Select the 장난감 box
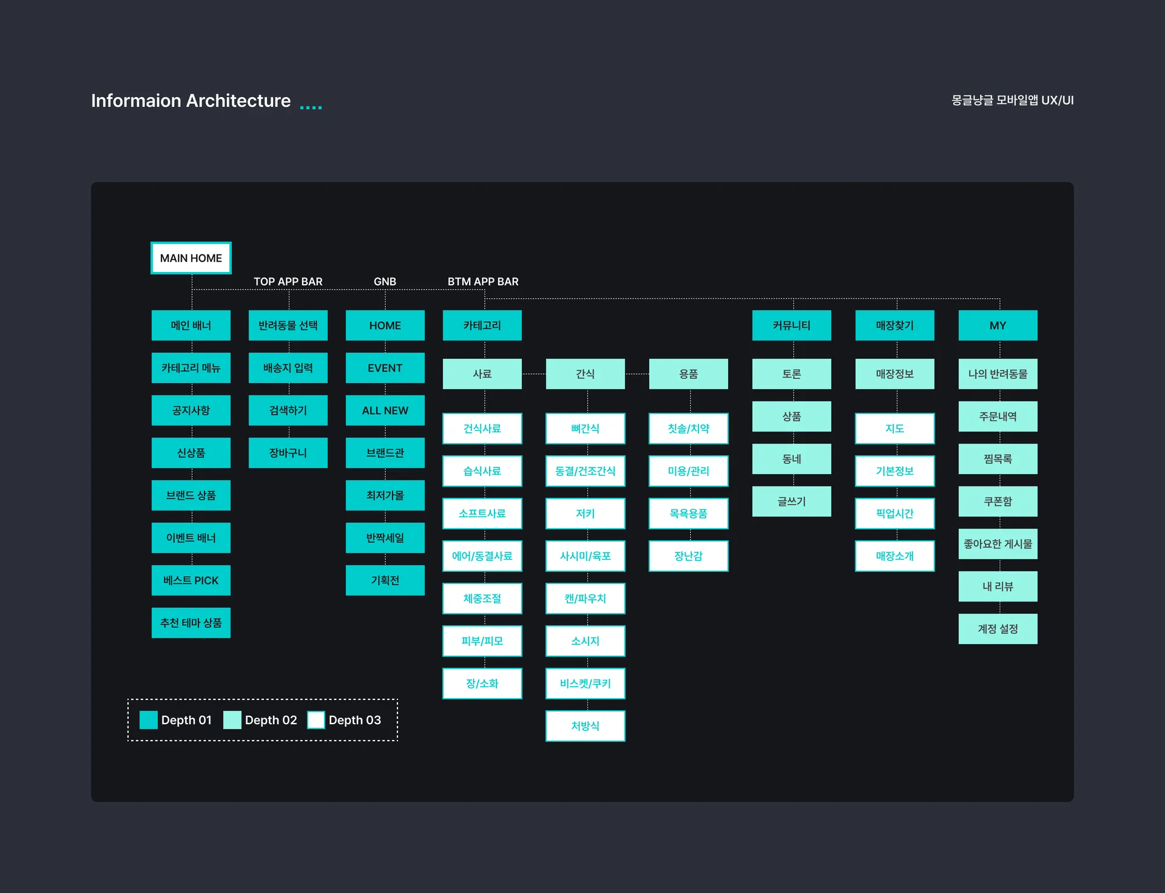Image resolution: width=1165 pixels, height=893 pixels. click(689, 556)
